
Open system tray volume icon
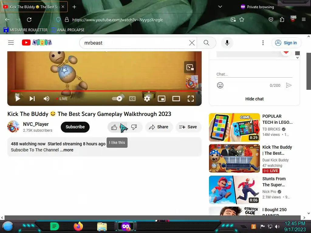(277, 226)
